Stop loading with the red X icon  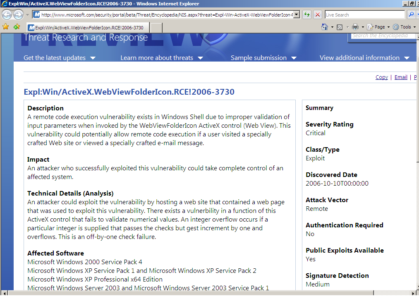[318, 15]
